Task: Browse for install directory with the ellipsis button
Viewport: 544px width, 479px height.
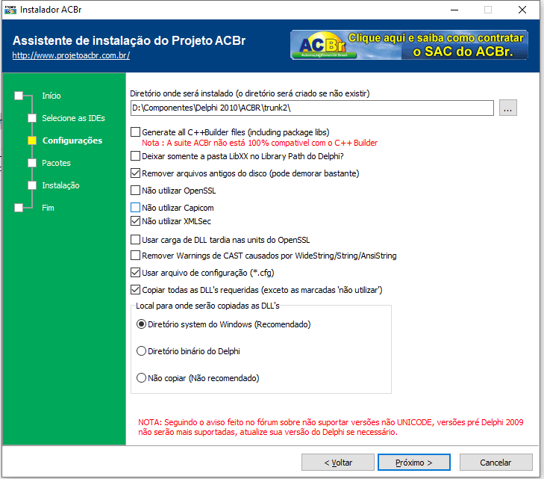Action: [508, 108]
